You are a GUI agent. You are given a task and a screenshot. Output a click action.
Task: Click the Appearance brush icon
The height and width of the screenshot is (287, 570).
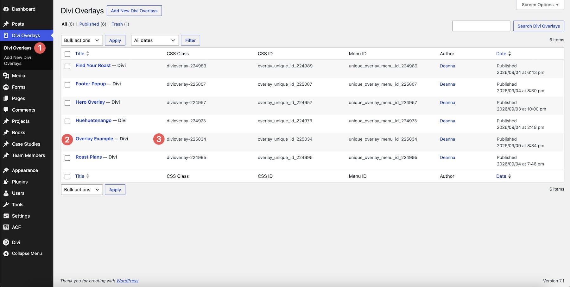(6, 170)
